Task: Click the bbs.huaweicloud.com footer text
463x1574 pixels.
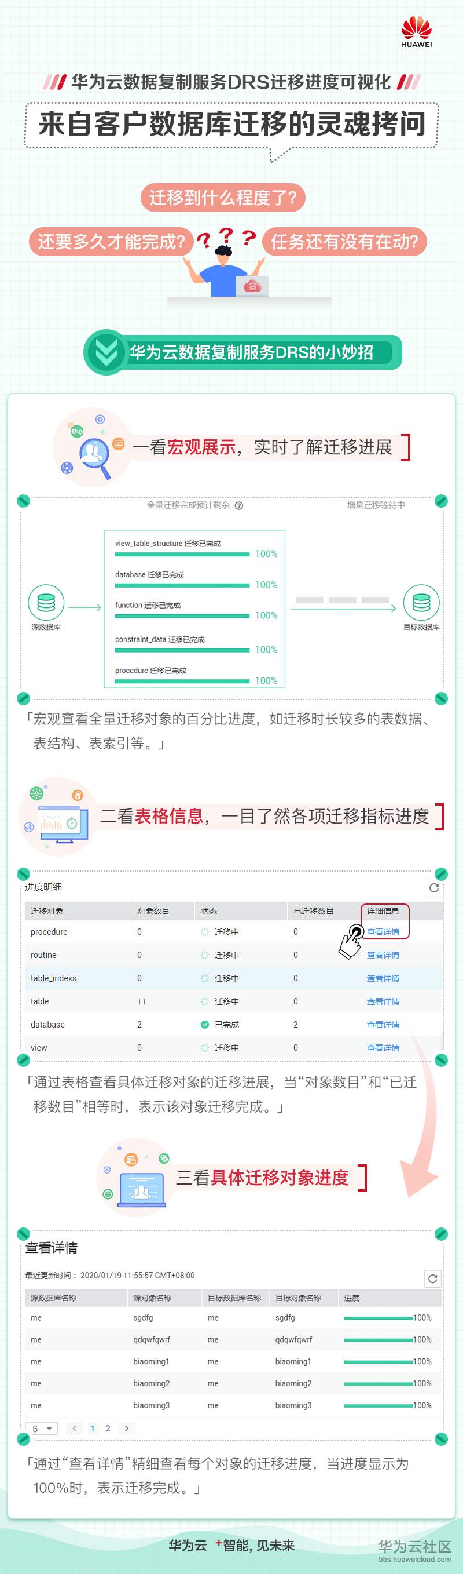Action: coord(415,1559)
